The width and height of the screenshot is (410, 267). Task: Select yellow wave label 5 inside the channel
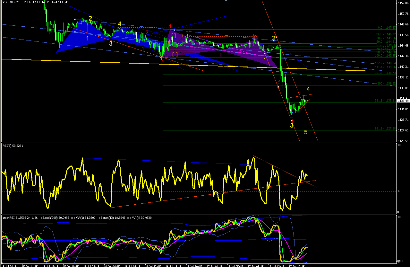(306, 132)
